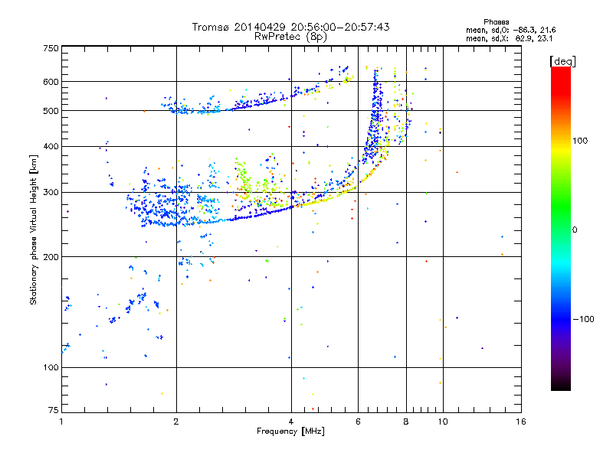Click the 'Phases' header label
The height and width of the screenshot is (459, 613).
coord(496,22)
